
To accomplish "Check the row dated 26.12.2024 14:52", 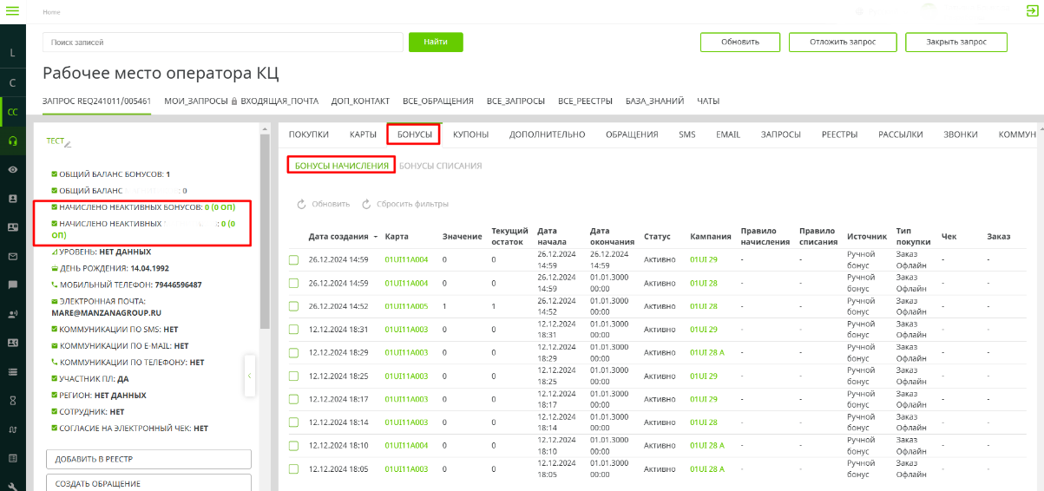I will [x=293, y=306].
